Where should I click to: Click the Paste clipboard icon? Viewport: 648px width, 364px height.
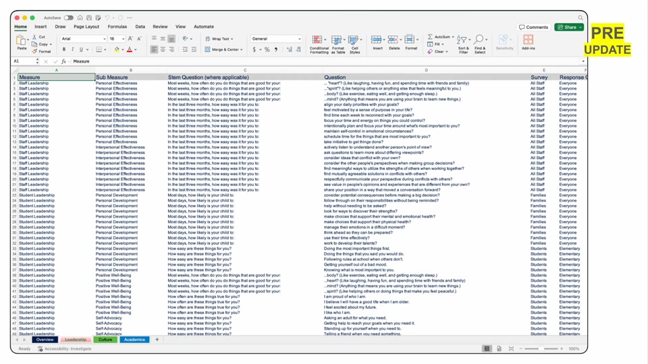pos(21,41)
